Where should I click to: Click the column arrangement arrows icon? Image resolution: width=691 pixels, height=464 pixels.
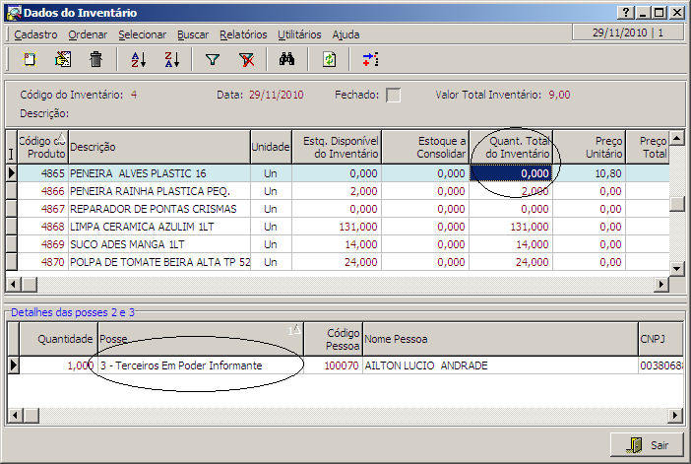click(x=371, y=59)
